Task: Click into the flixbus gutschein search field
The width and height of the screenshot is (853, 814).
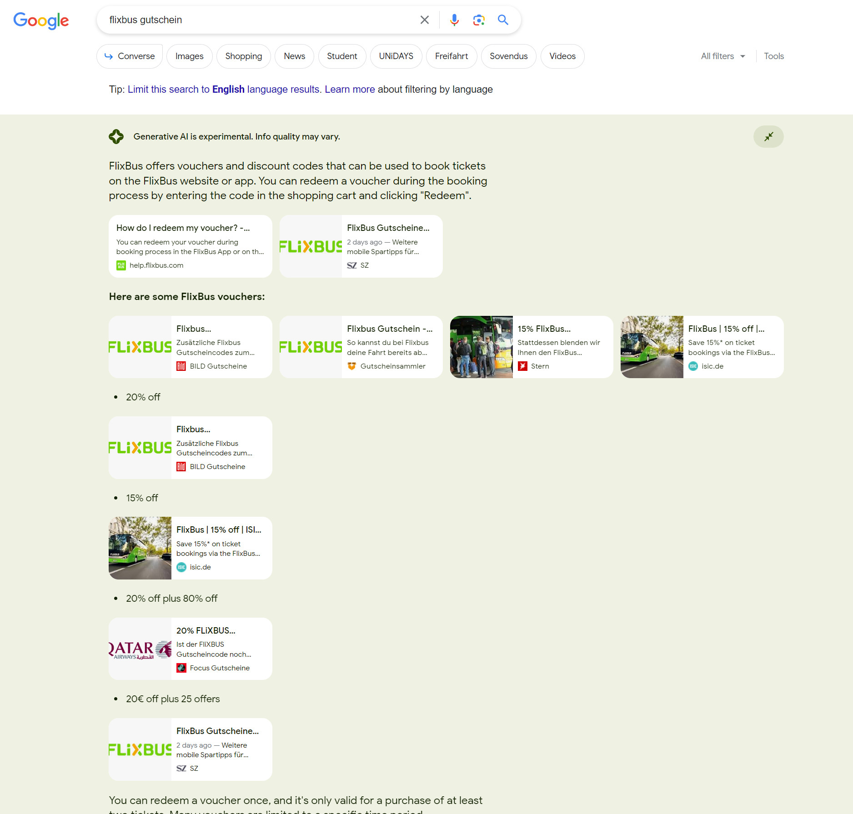Action: 259,20
